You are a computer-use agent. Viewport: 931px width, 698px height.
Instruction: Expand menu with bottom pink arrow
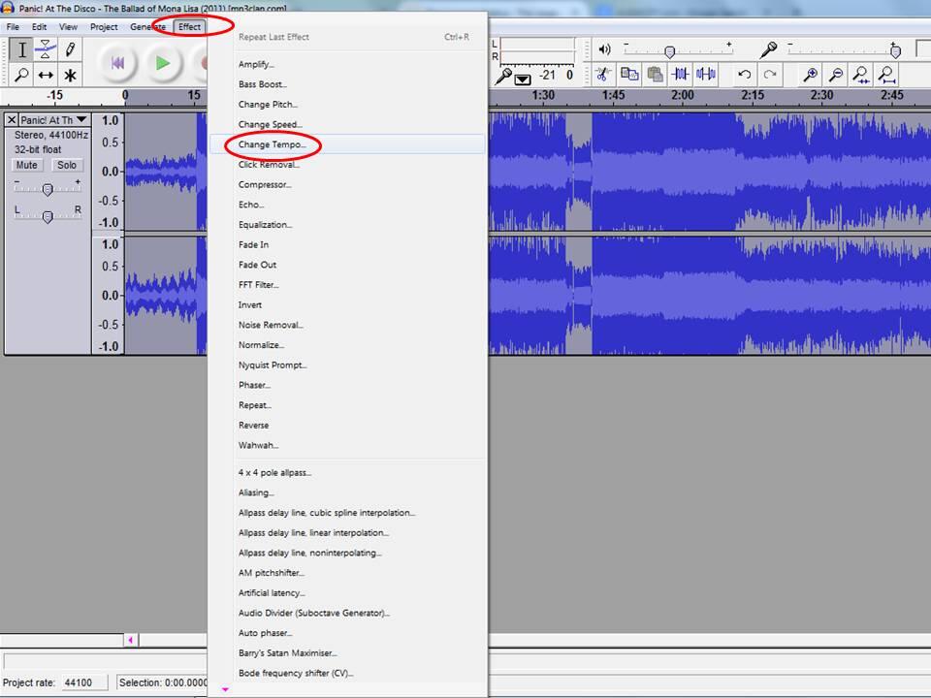(x=225, y=689)
